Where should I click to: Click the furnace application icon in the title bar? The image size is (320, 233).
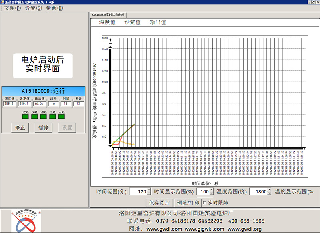click(x=4, y=2)
